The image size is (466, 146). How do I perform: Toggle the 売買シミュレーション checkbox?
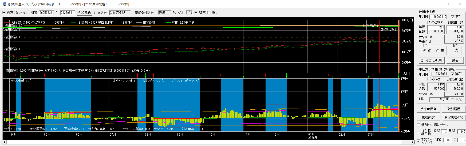point(4,12)
